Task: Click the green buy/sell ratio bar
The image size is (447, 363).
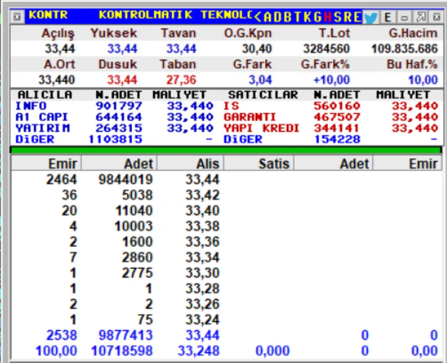Action: click(225, 150)
